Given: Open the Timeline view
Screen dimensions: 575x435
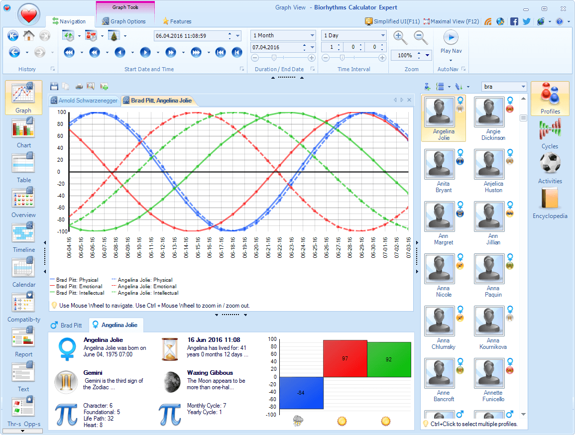Looking at the screenshot, I should (23, 237).
